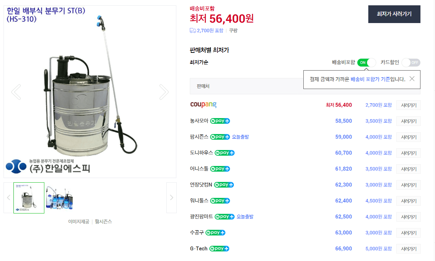Image resolution: width=435 pixels, height=261 pixels.
Task: Click the 최저가순 sort label
Action: [199, 62]
